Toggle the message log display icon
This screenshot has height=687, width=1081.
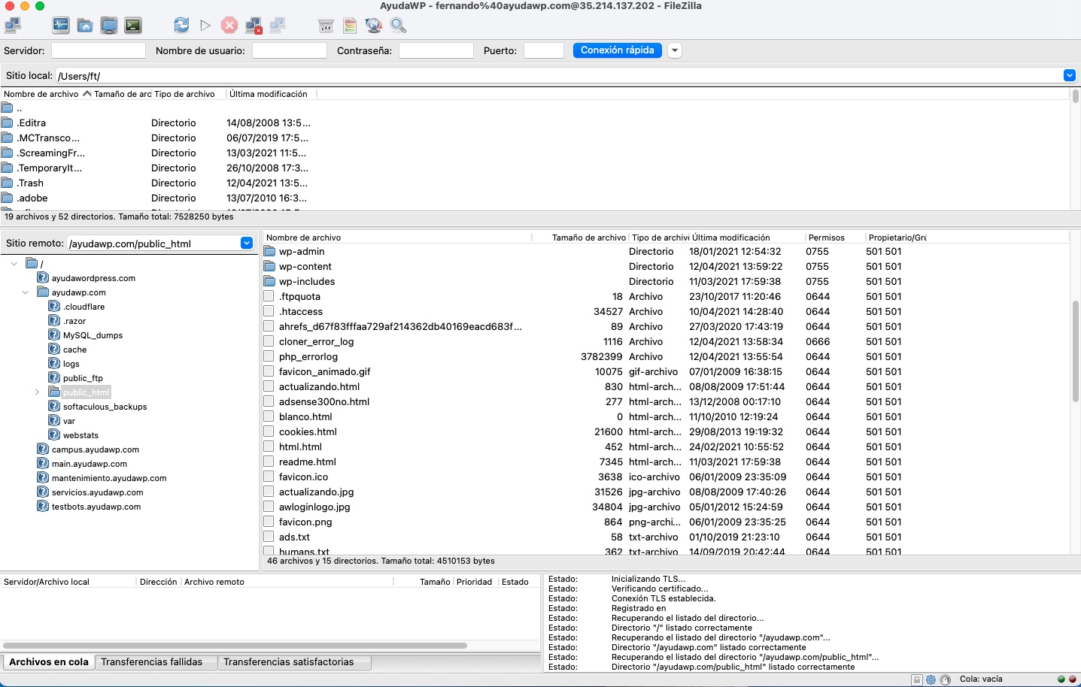tap(60, 25)
